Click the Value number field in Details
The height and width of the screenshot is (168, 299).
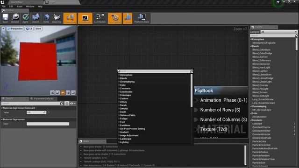coord(36,112)
